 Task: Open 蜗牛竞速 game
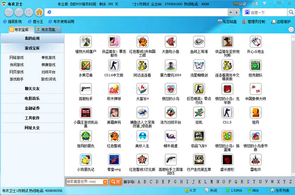171,136
